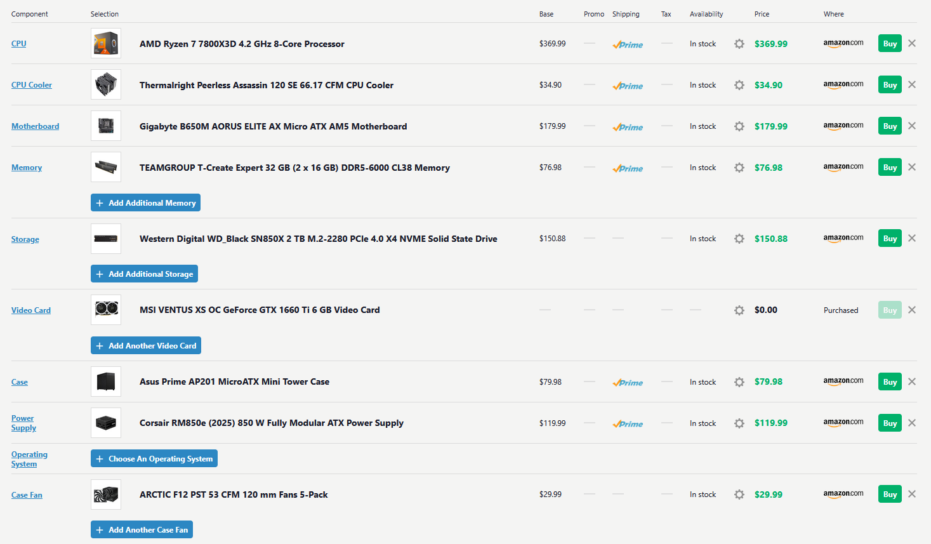Remove the MSI VENTUS GTX 1660 Ti

[x=912, y=310]
